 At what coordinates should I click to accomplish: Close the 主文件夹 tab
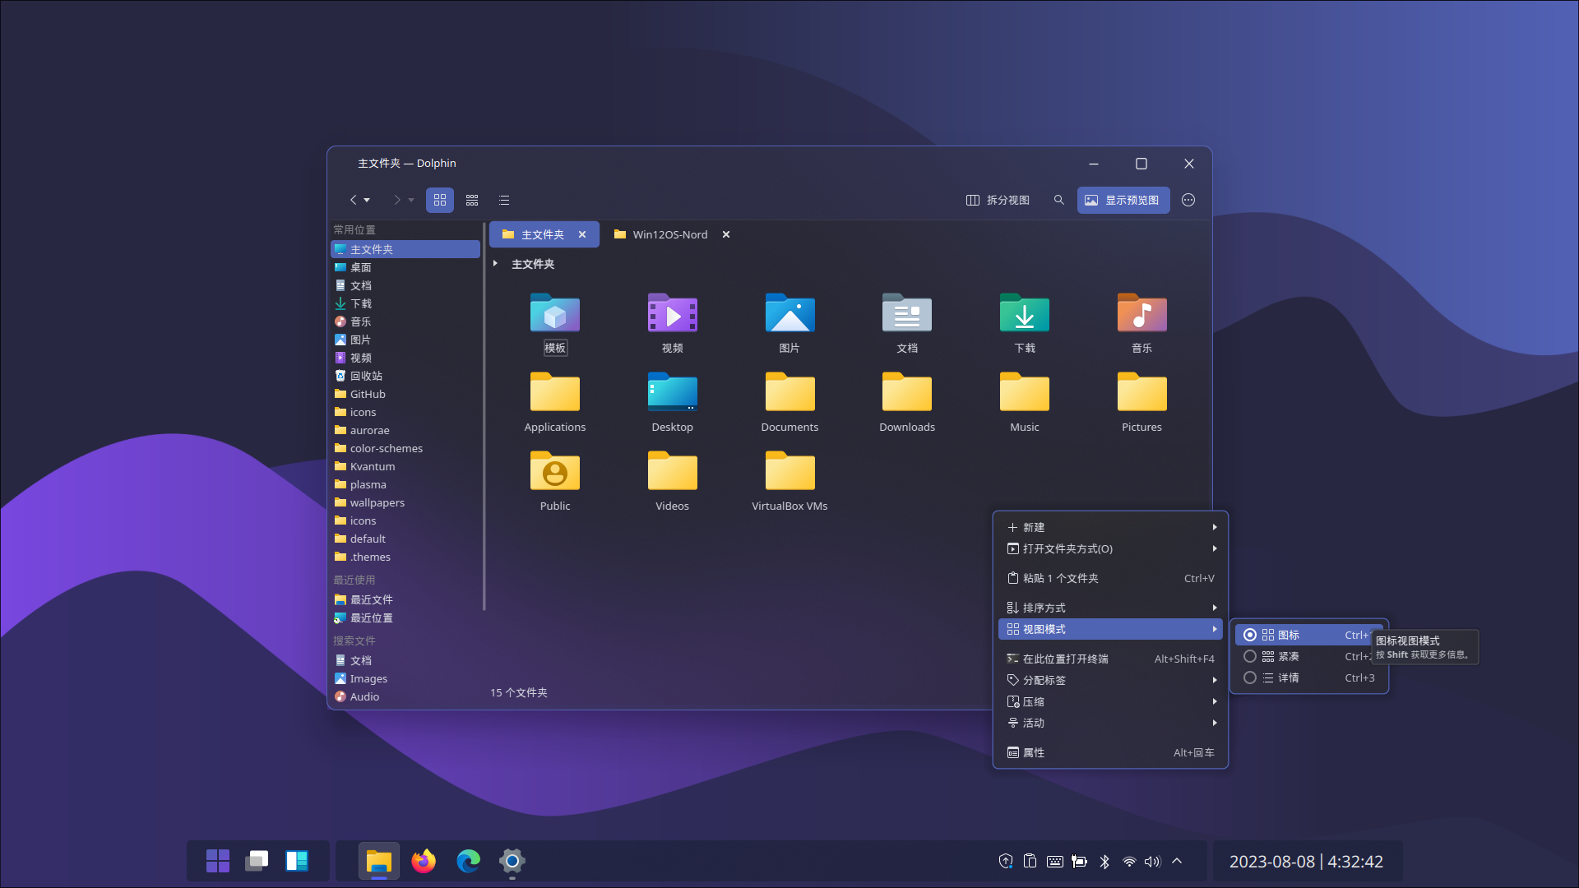(582, 234)
